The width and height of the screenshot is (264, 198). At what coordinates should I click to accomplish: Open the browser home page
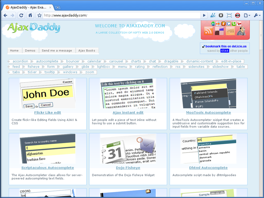click(30, 16)
